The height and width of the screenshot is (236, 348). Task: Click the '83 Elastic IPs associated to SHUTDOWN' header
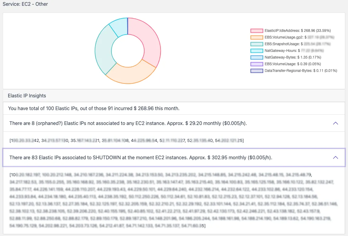pyautogui.click(x=174, y=157)
